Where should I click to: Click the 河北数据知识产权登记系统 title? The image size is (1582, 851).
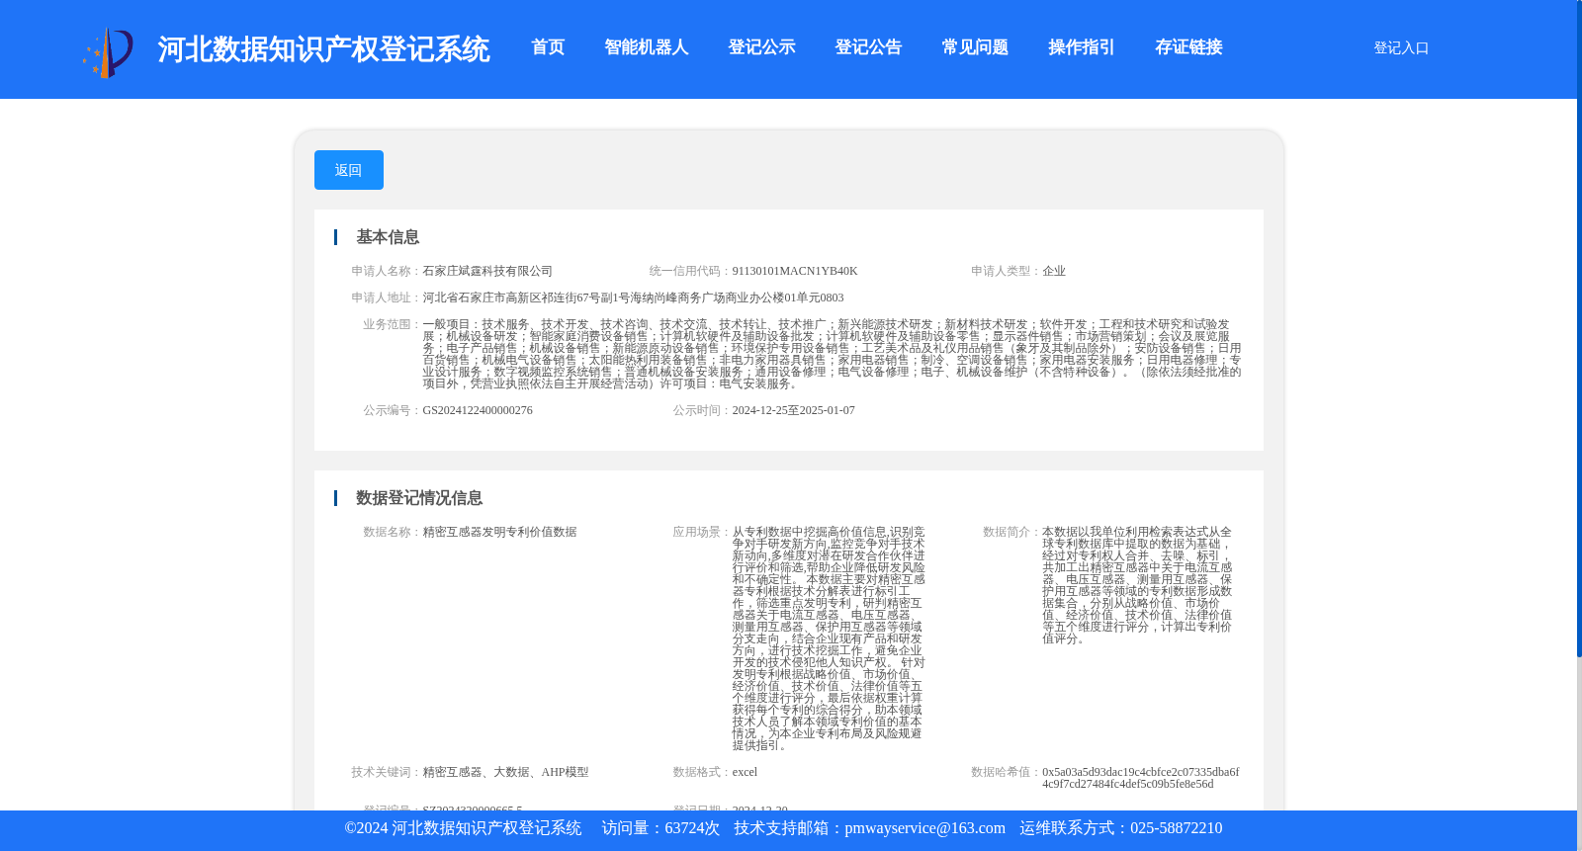tap(323, 49)
